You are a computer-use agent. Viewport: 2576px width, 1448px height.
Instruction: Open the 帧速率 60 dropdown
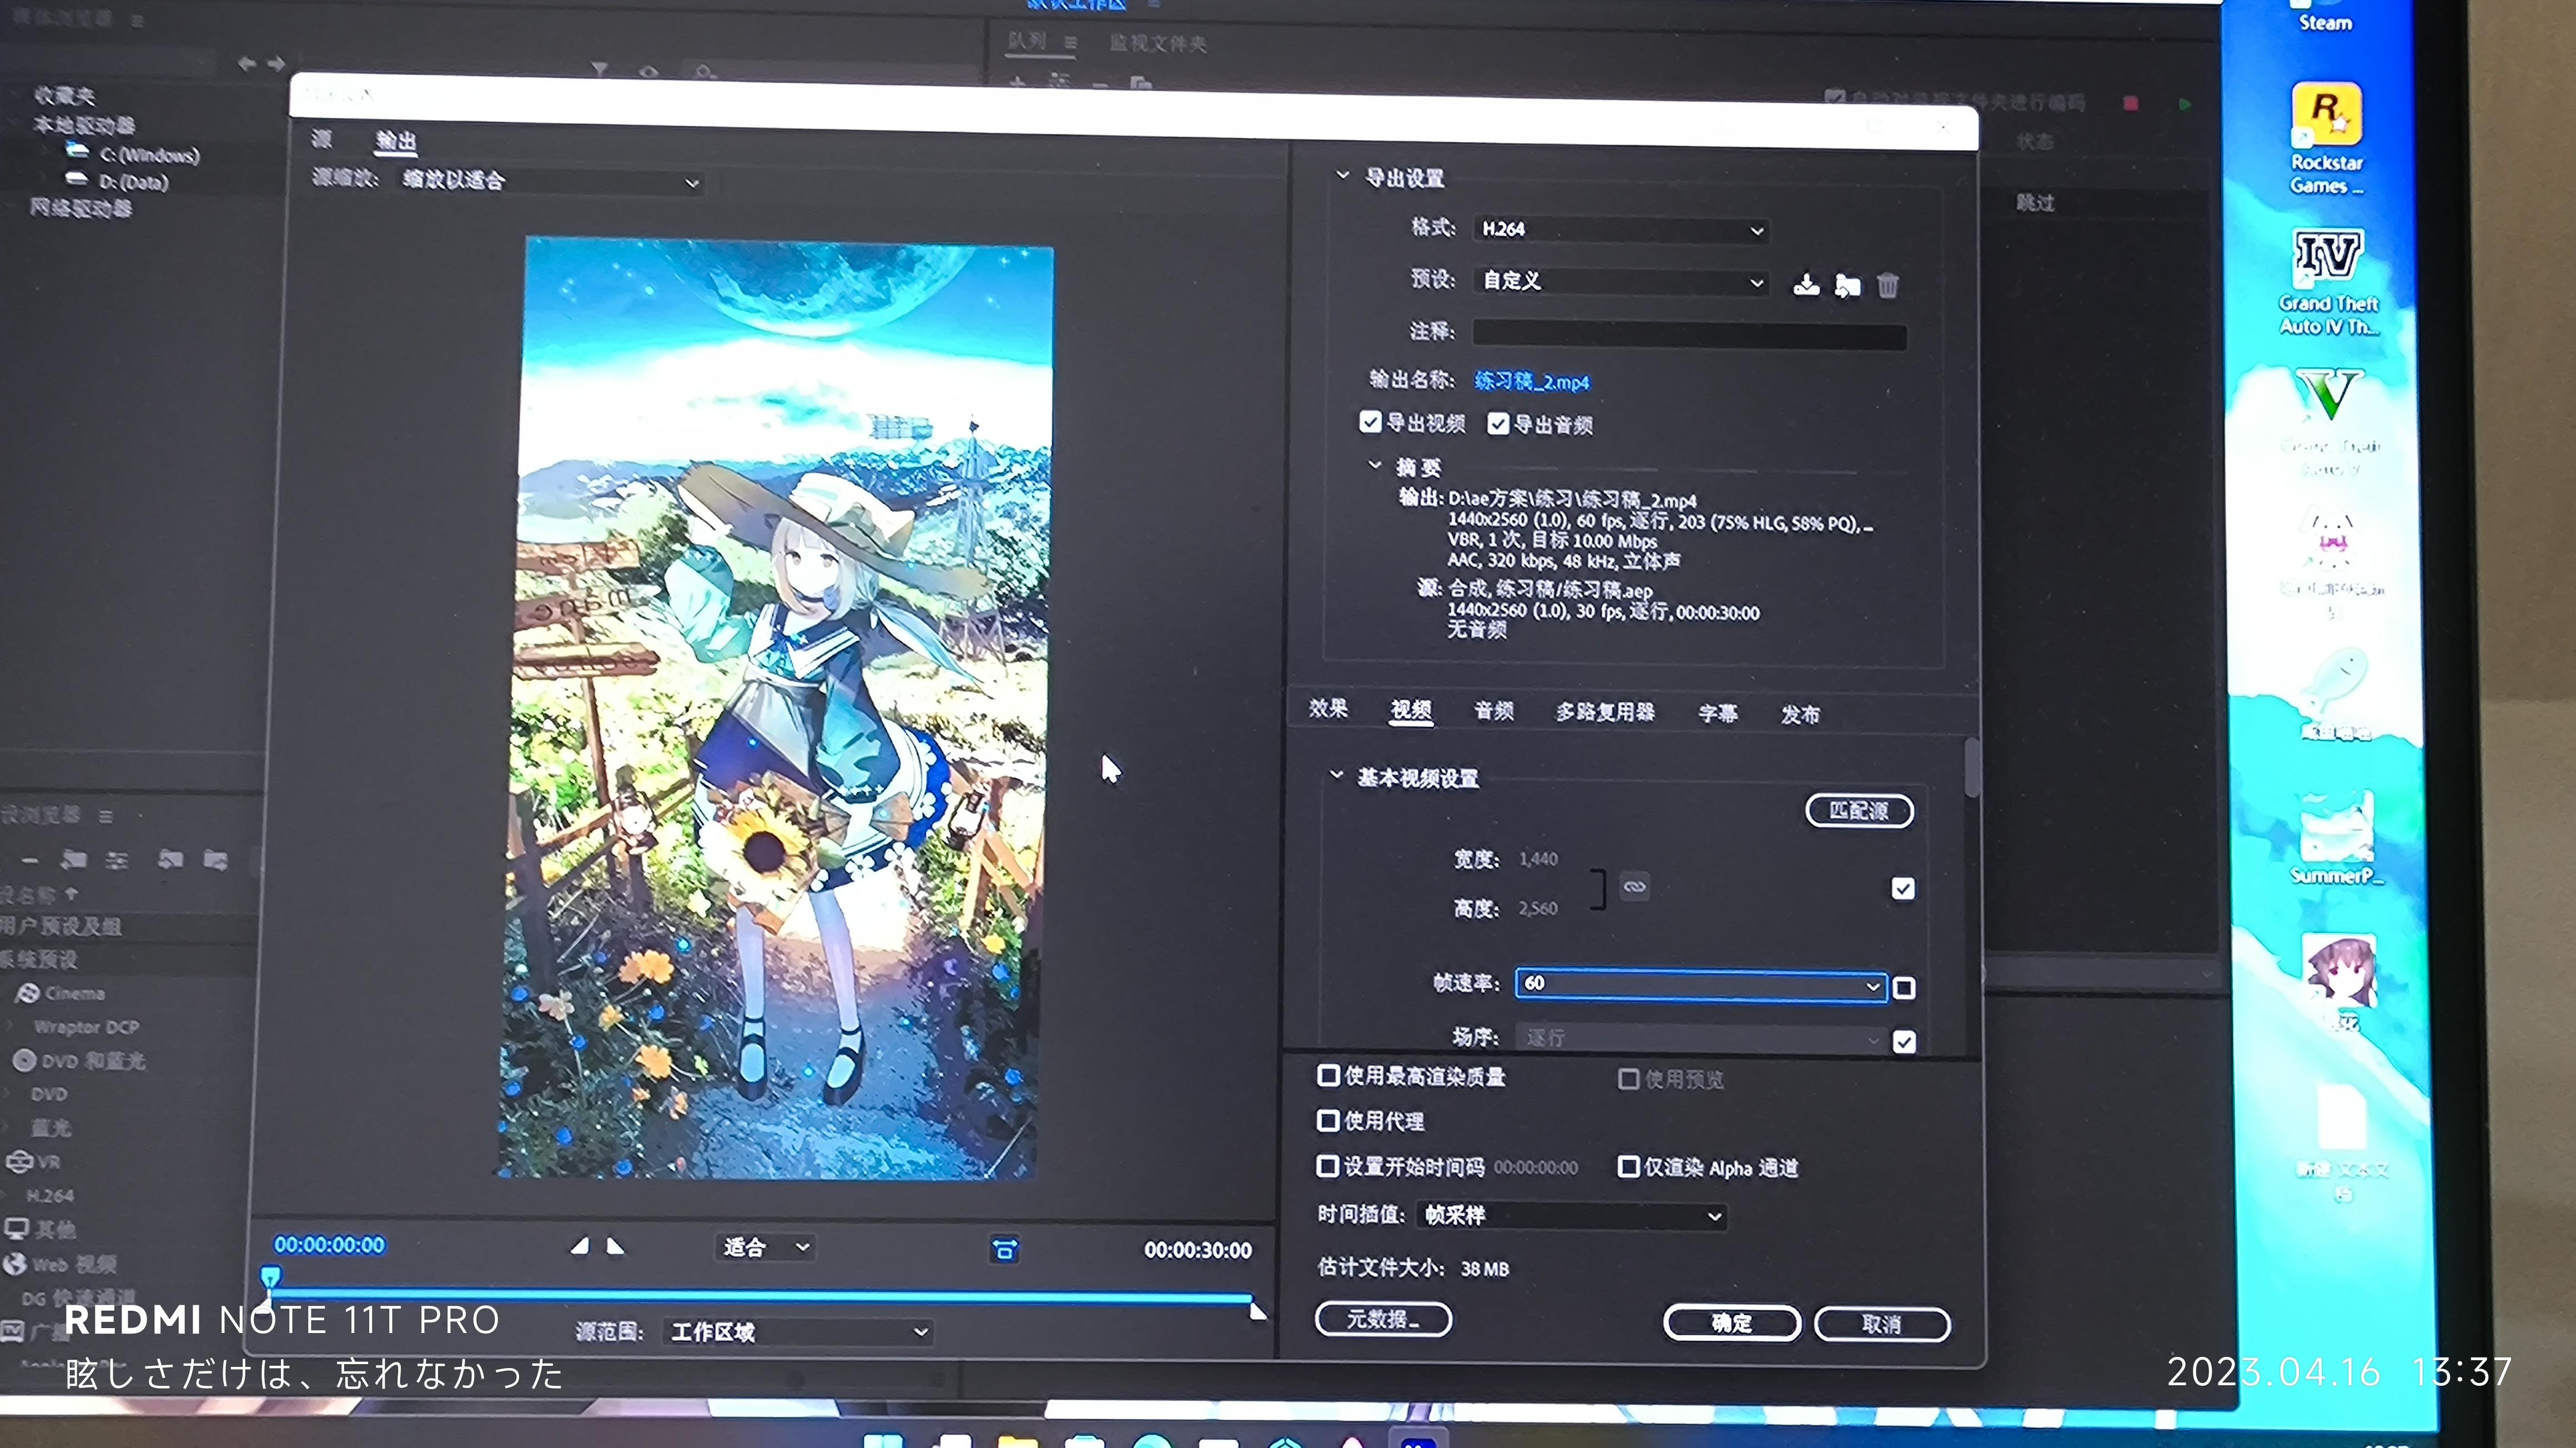[1700, 984]
